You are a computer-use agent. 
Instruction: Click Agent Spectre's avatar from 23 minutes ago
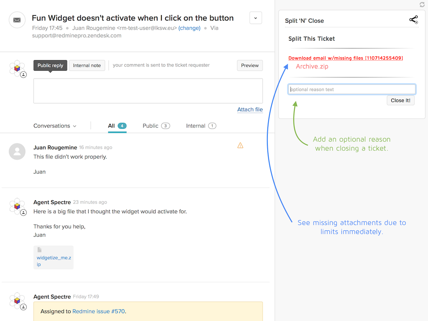coord(17,206)
